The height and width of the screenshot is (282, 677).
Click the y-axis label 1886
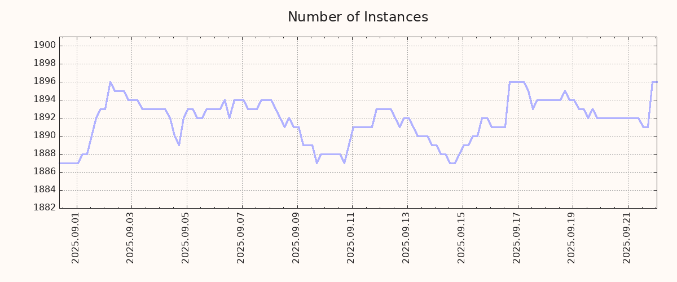(x=45, y=172)
